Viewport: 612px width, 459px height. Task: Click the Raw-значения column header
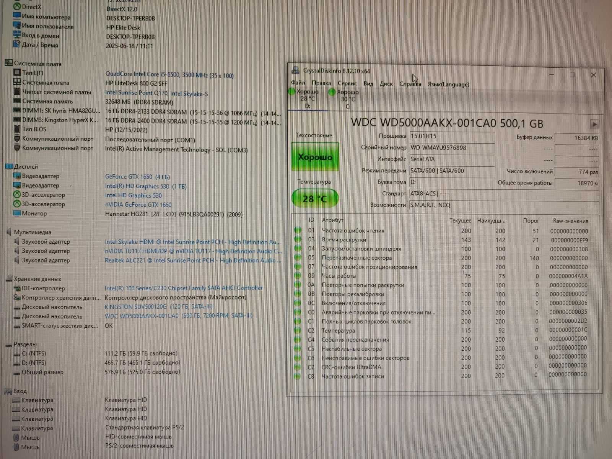click(x=570, y=221)
